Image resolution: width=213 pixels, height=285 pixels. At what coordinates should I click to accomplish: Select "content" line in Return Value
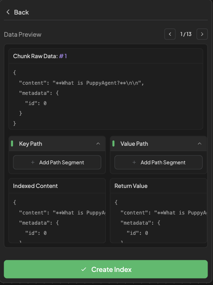tap(164, 213)
